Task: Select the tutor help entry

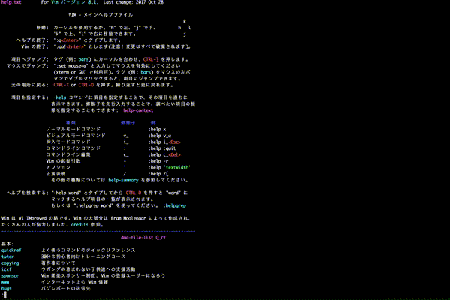Action: pyautogui.click(x=7, y=256)
